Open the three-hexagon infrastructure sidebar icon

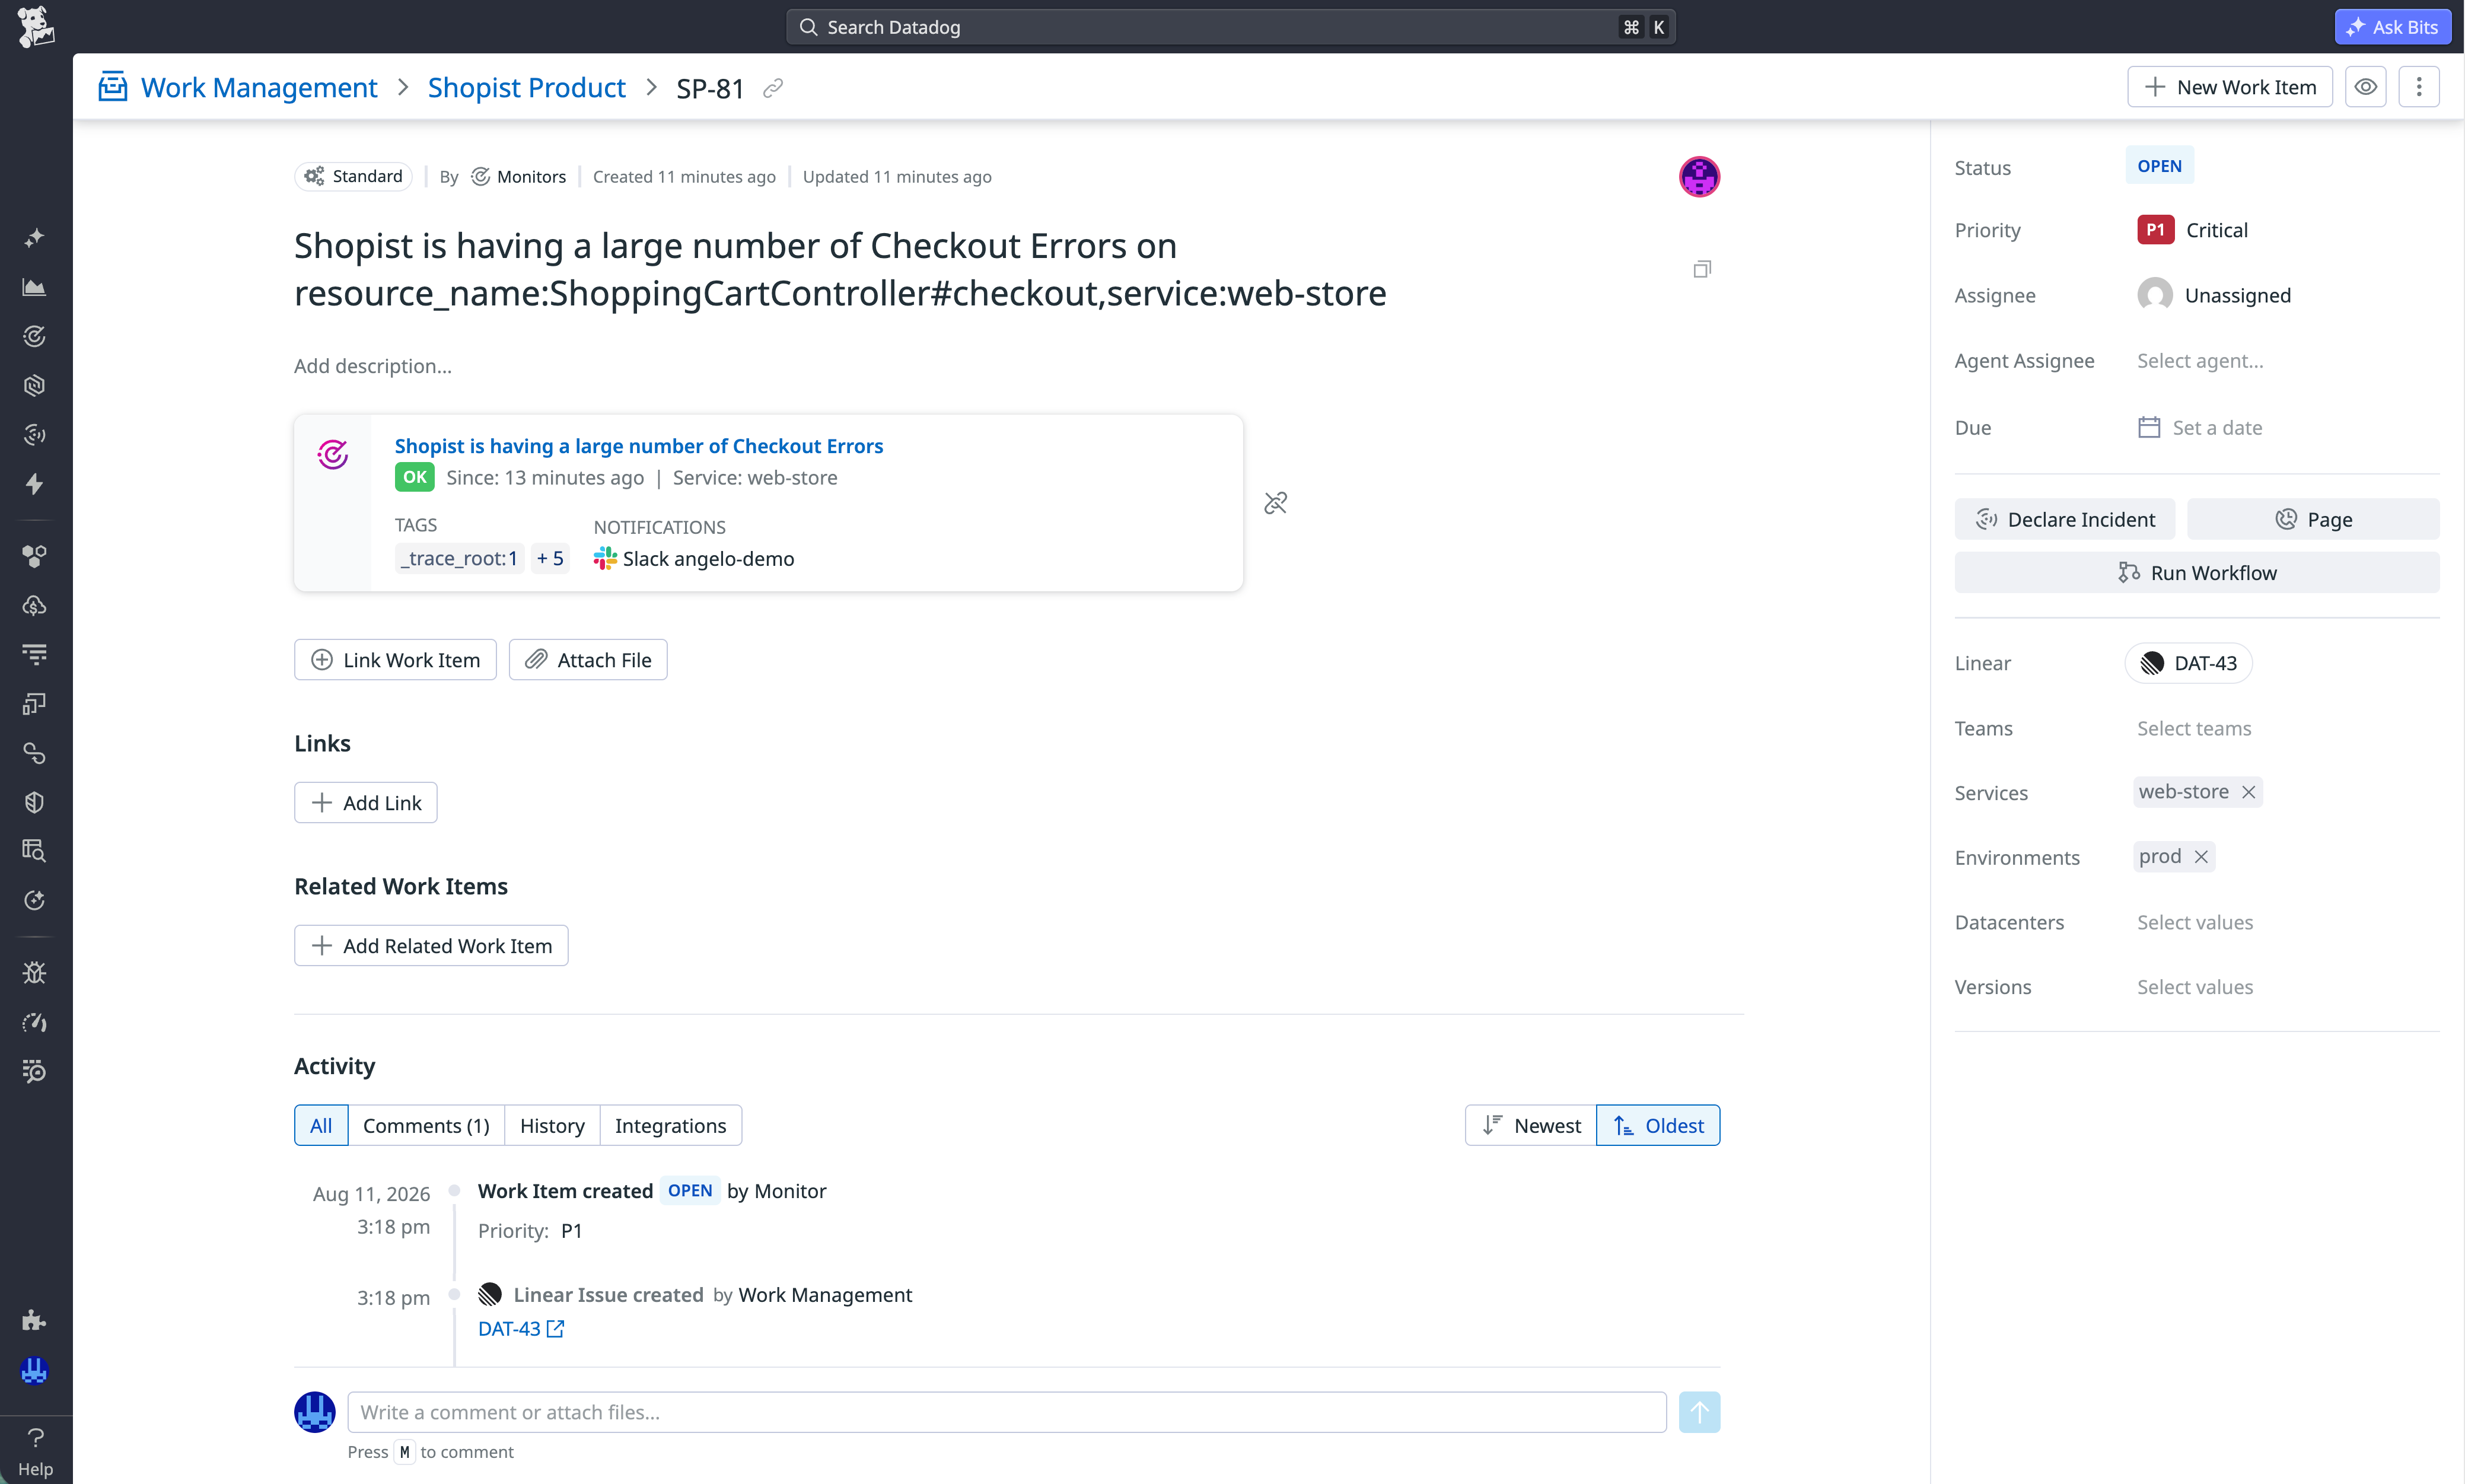pyautogui.click(x=35, y=556)
